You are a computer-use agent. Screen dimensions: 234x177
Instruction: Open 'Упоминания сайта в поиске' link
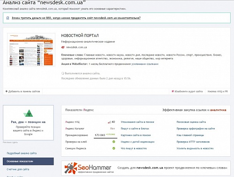coord(137,122)
